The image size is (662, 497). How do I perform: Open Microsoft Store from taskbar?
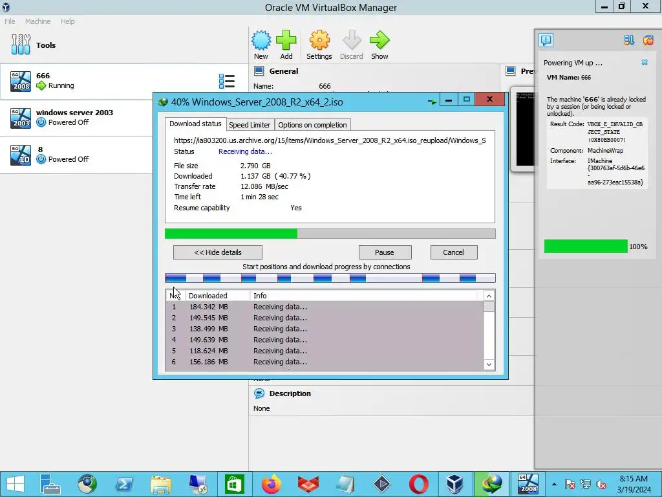(x=234, y=484)
